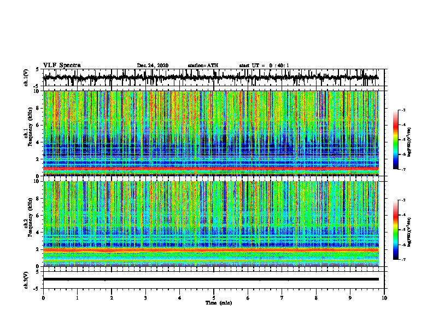Click the ch.1 "Frequency (kHz)" axis label

coord(31,127)
